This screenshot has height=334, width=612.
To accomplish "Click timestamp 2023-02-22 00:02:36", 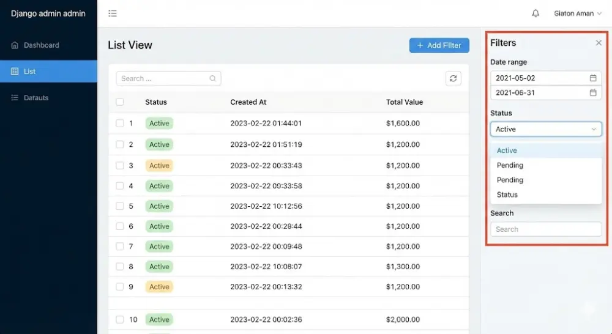I will [x=266, y=319].
